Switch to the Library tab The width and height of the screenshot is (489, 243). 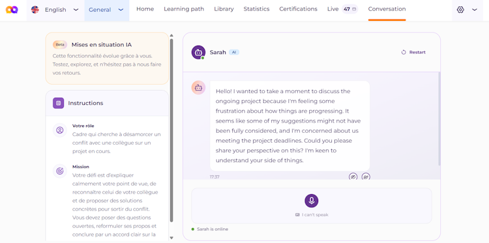point(224,9)
